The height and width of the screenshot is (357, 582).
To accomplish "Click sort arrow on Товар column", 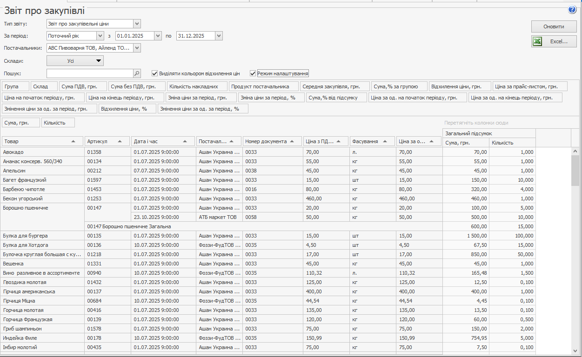I will [73, 141].
